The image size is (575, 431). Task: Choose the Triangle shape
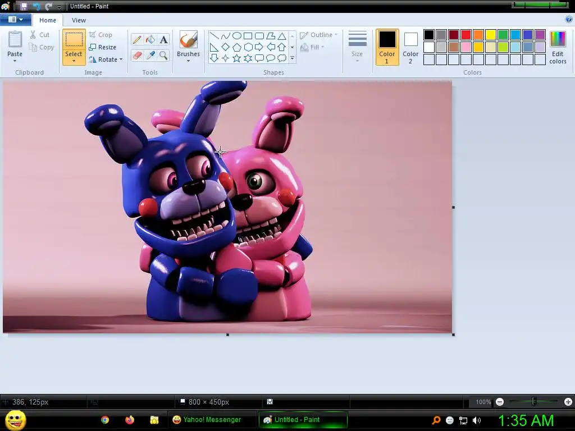pos(282,35)
